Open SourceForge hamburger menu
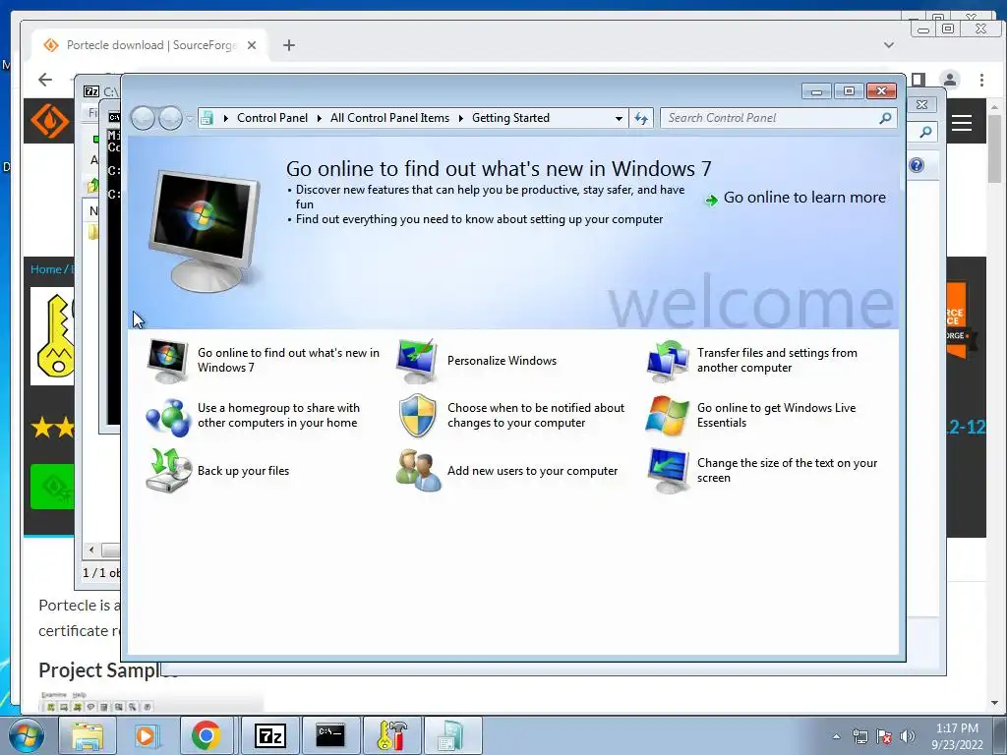Image resolution: width=1007 pixels, height=755 pixels. point(962,123)
